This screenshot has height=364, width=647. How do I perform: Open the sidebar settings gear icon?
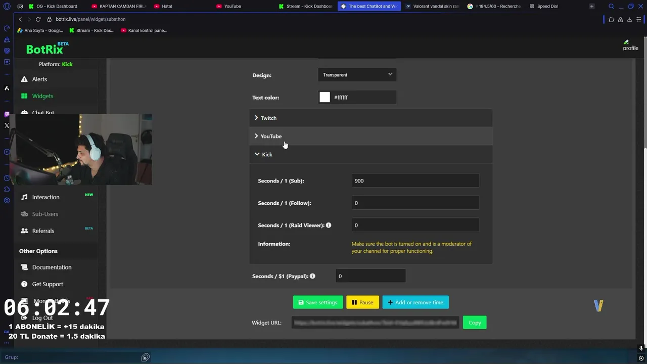coord(7,200)
